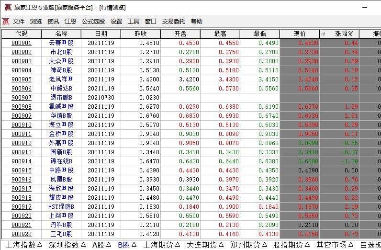Switch to the 股指期货 tab

(291, 245)
